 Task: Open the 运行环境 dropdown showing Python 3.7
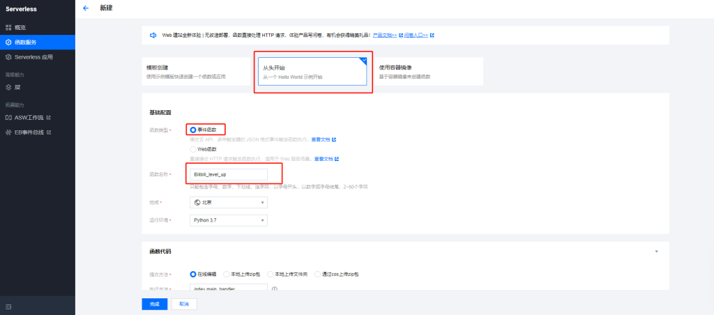click(229, 220)
